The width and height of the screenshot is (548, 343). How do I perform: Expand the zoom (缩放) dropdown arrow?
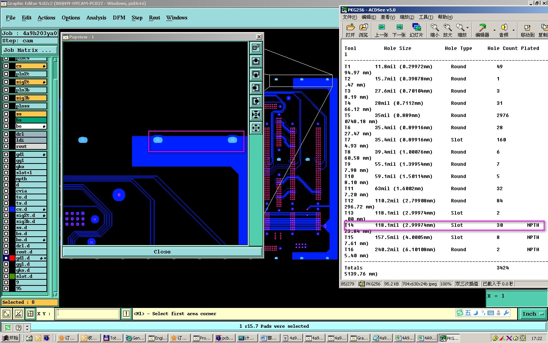468,27
